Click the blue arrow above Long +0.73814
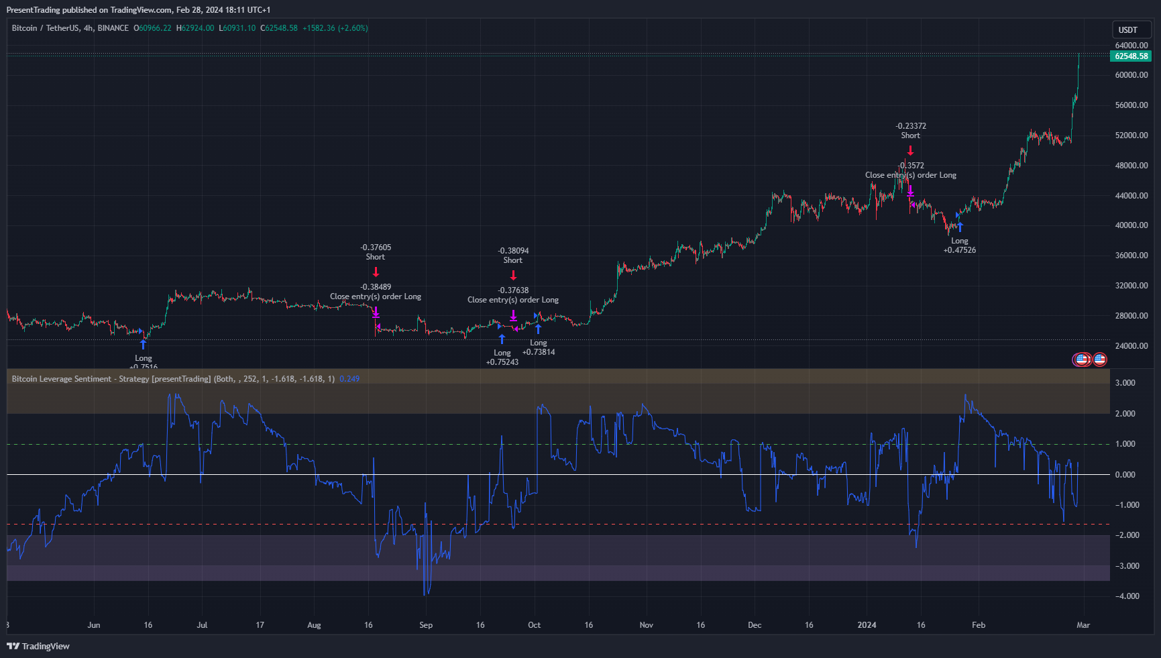Image resolution: width=1161 pixels, height=658 pixels. tap(538, 329)
